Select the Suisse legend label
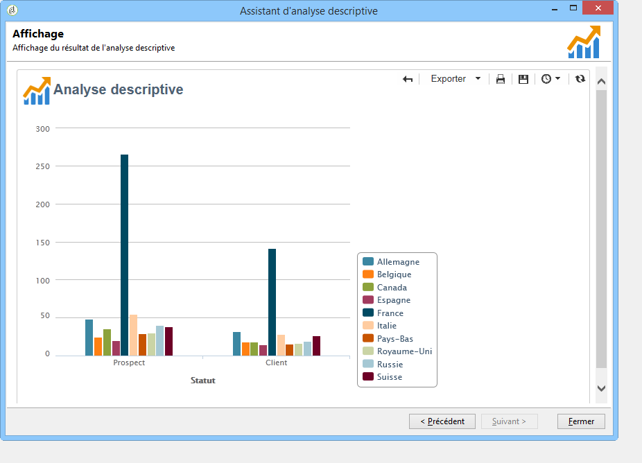This screenshot has width=642, height=463. pyautogui.click(x=390, y=377)
